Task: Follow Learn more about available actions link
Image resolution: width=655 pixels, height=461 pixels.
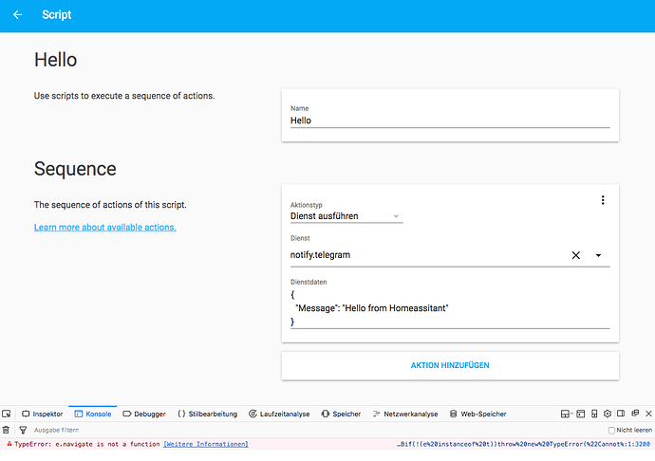Action: coord(104,228)
